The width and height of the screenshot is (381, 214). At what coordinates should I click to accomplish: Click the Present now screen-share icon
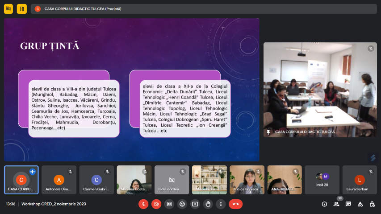[x=195, y=204]
